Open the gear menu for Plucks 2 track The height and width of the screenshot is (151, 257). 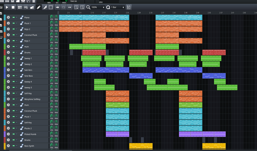[8, 128]
